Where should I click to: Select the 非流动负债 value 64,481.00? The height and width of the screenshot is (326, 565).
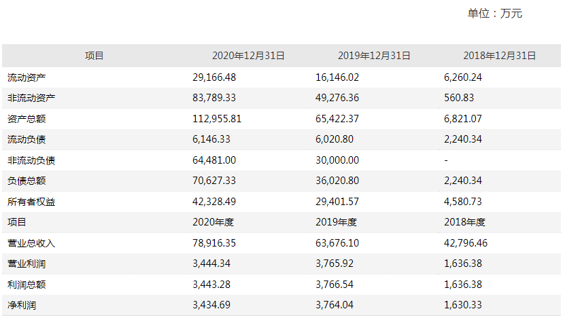coord(214,160)
